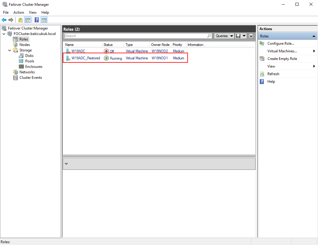
Task: Click the Failover Cluster Manager root icon
Action: coord(4,28)
